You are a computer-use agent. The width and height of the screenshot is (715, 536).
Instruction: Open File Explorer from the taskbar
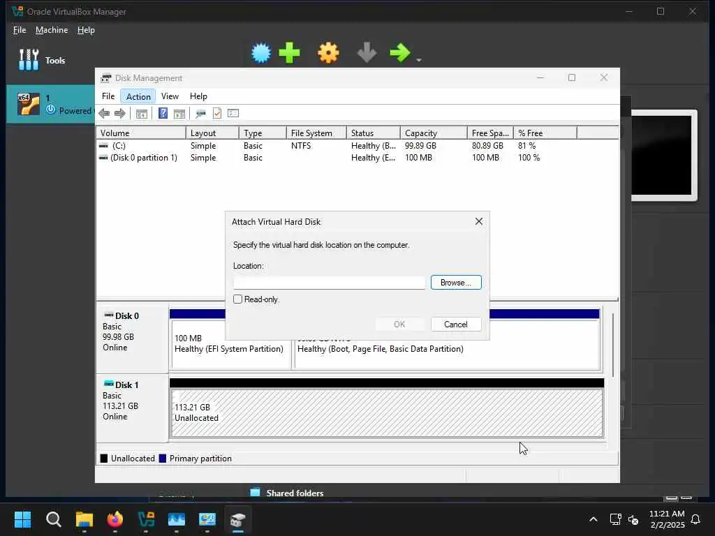pyautogui.click(x=84, y=519)
